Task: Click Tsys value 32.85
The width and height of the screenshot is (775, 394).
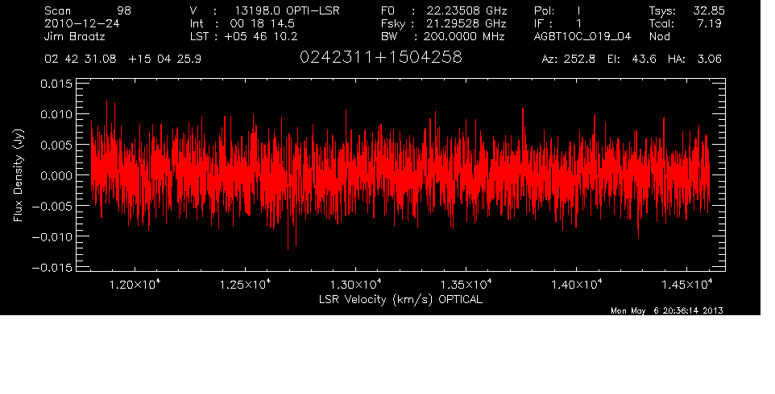Action: (709, 10)
